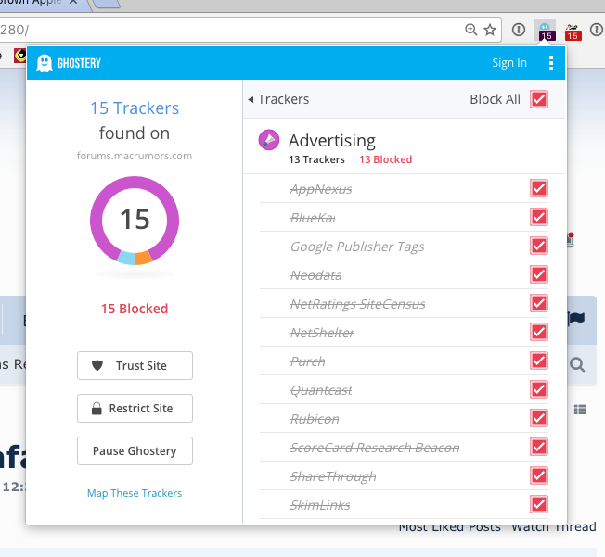Click the shield icon in Trust Site

(x=97, y=365)
